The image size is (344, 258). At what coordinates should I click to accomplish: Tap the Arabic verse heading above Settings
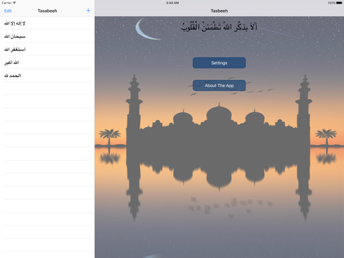(219, 27)
